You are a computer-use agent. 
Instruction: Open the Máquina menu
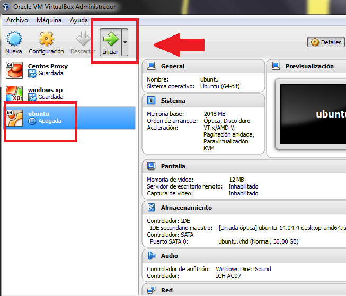[x=49, y=20]
